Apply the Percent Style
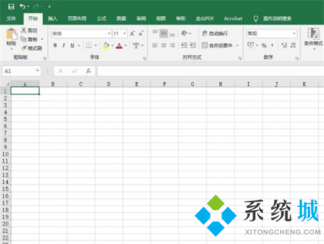The width and height of the screenshot is (324, 244). [x=264, y=46]
